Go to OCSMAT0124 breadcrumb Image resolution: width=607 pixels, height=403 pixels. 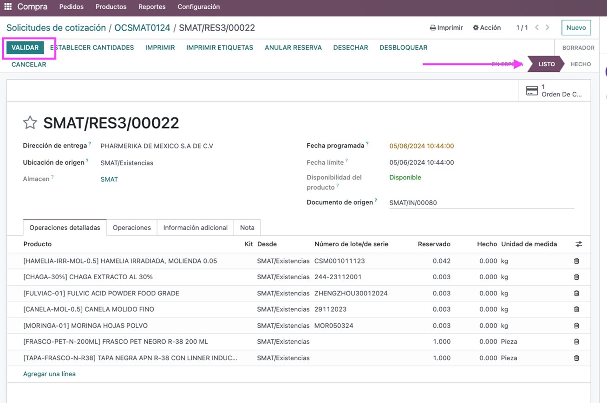pyautogui.click(x=142, y=28)
